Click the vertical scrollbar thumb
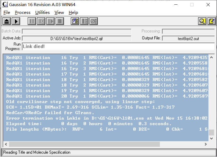The width and height of the screenshot is (217, 157). point(211,132)
